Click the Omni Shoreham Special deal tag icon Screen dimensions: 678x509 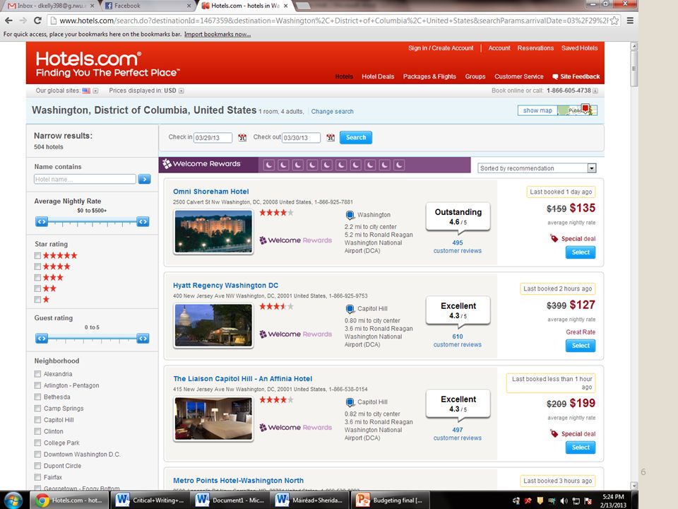point(554,238)
